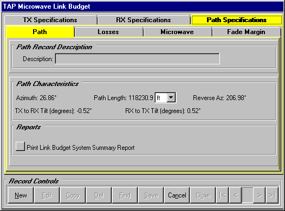Image resolution: width=285 pixels, height=211 pixels.
Task: Click the RX to TX Tilt 0.52° text
Action: pyautogui.click(x=163, y=111)
